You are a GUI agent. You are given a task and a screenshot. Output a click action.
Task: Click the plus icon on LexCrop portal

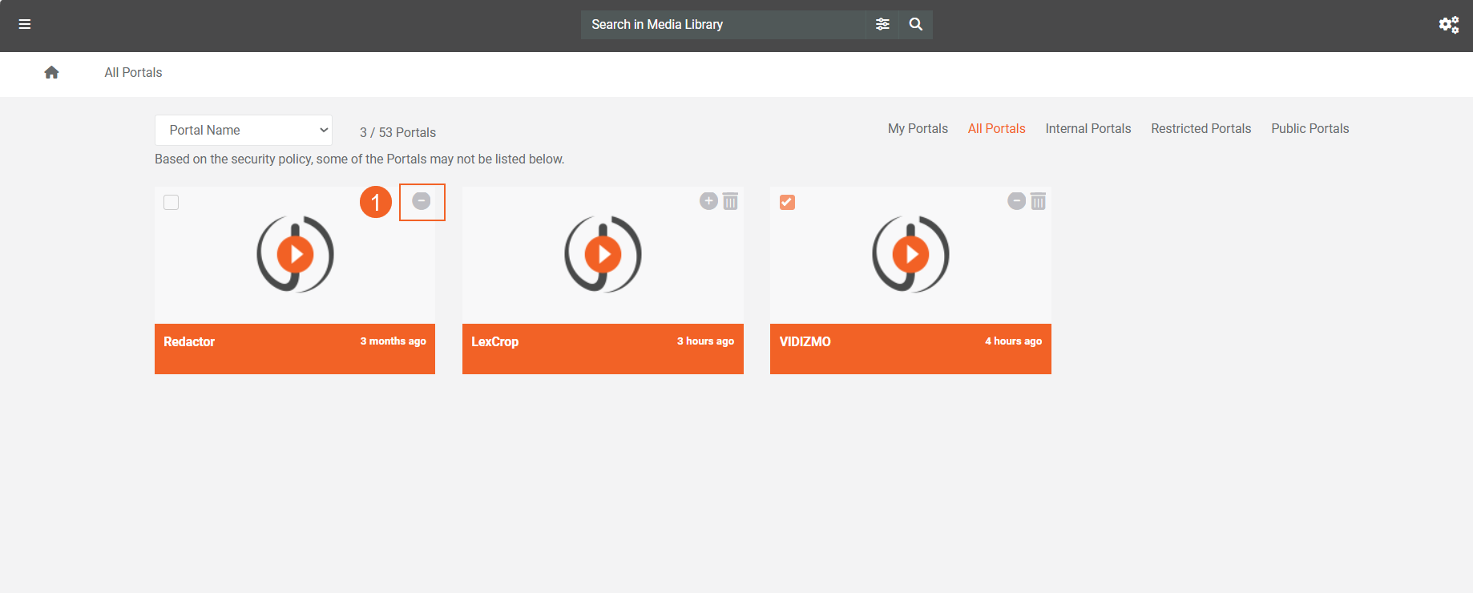click(708, 201)
